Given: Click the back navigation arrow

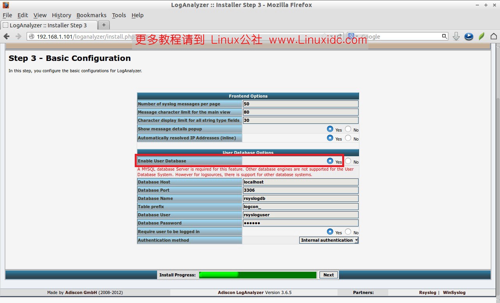Looking at the screenshot, I should [7, 36].
